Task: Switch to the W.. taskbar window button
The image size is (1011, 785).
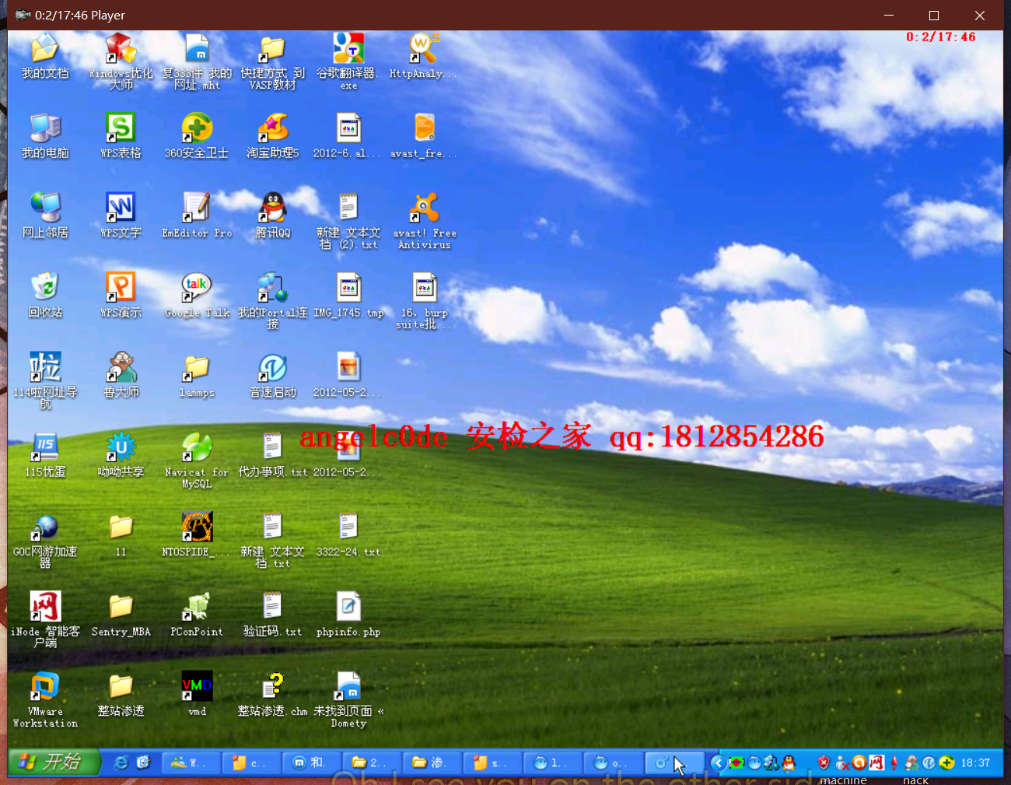Action: click(191, 762)
